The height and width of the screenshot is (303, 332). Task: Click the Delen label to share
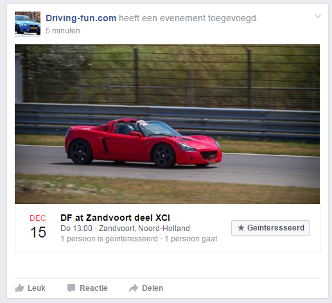pyautogui.click(x=152, y=288)
